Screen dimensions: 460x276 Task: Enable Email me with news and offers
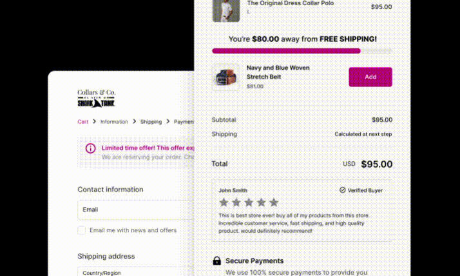[82, 230]
